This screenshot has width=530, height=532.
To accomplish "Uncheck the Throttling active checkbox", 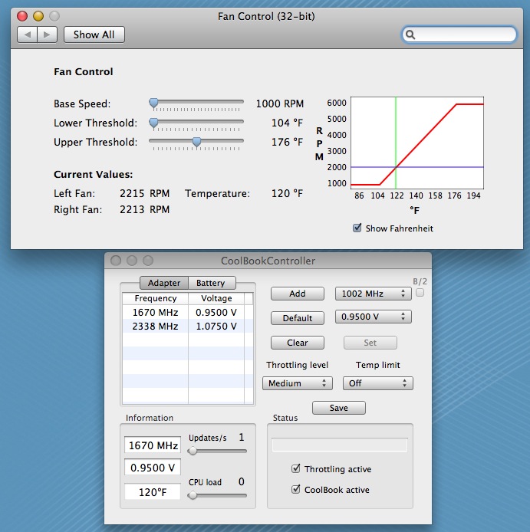I will click(296, 468).
